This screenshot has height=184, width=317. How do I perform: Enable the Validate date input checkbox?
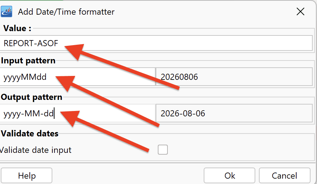163,150
